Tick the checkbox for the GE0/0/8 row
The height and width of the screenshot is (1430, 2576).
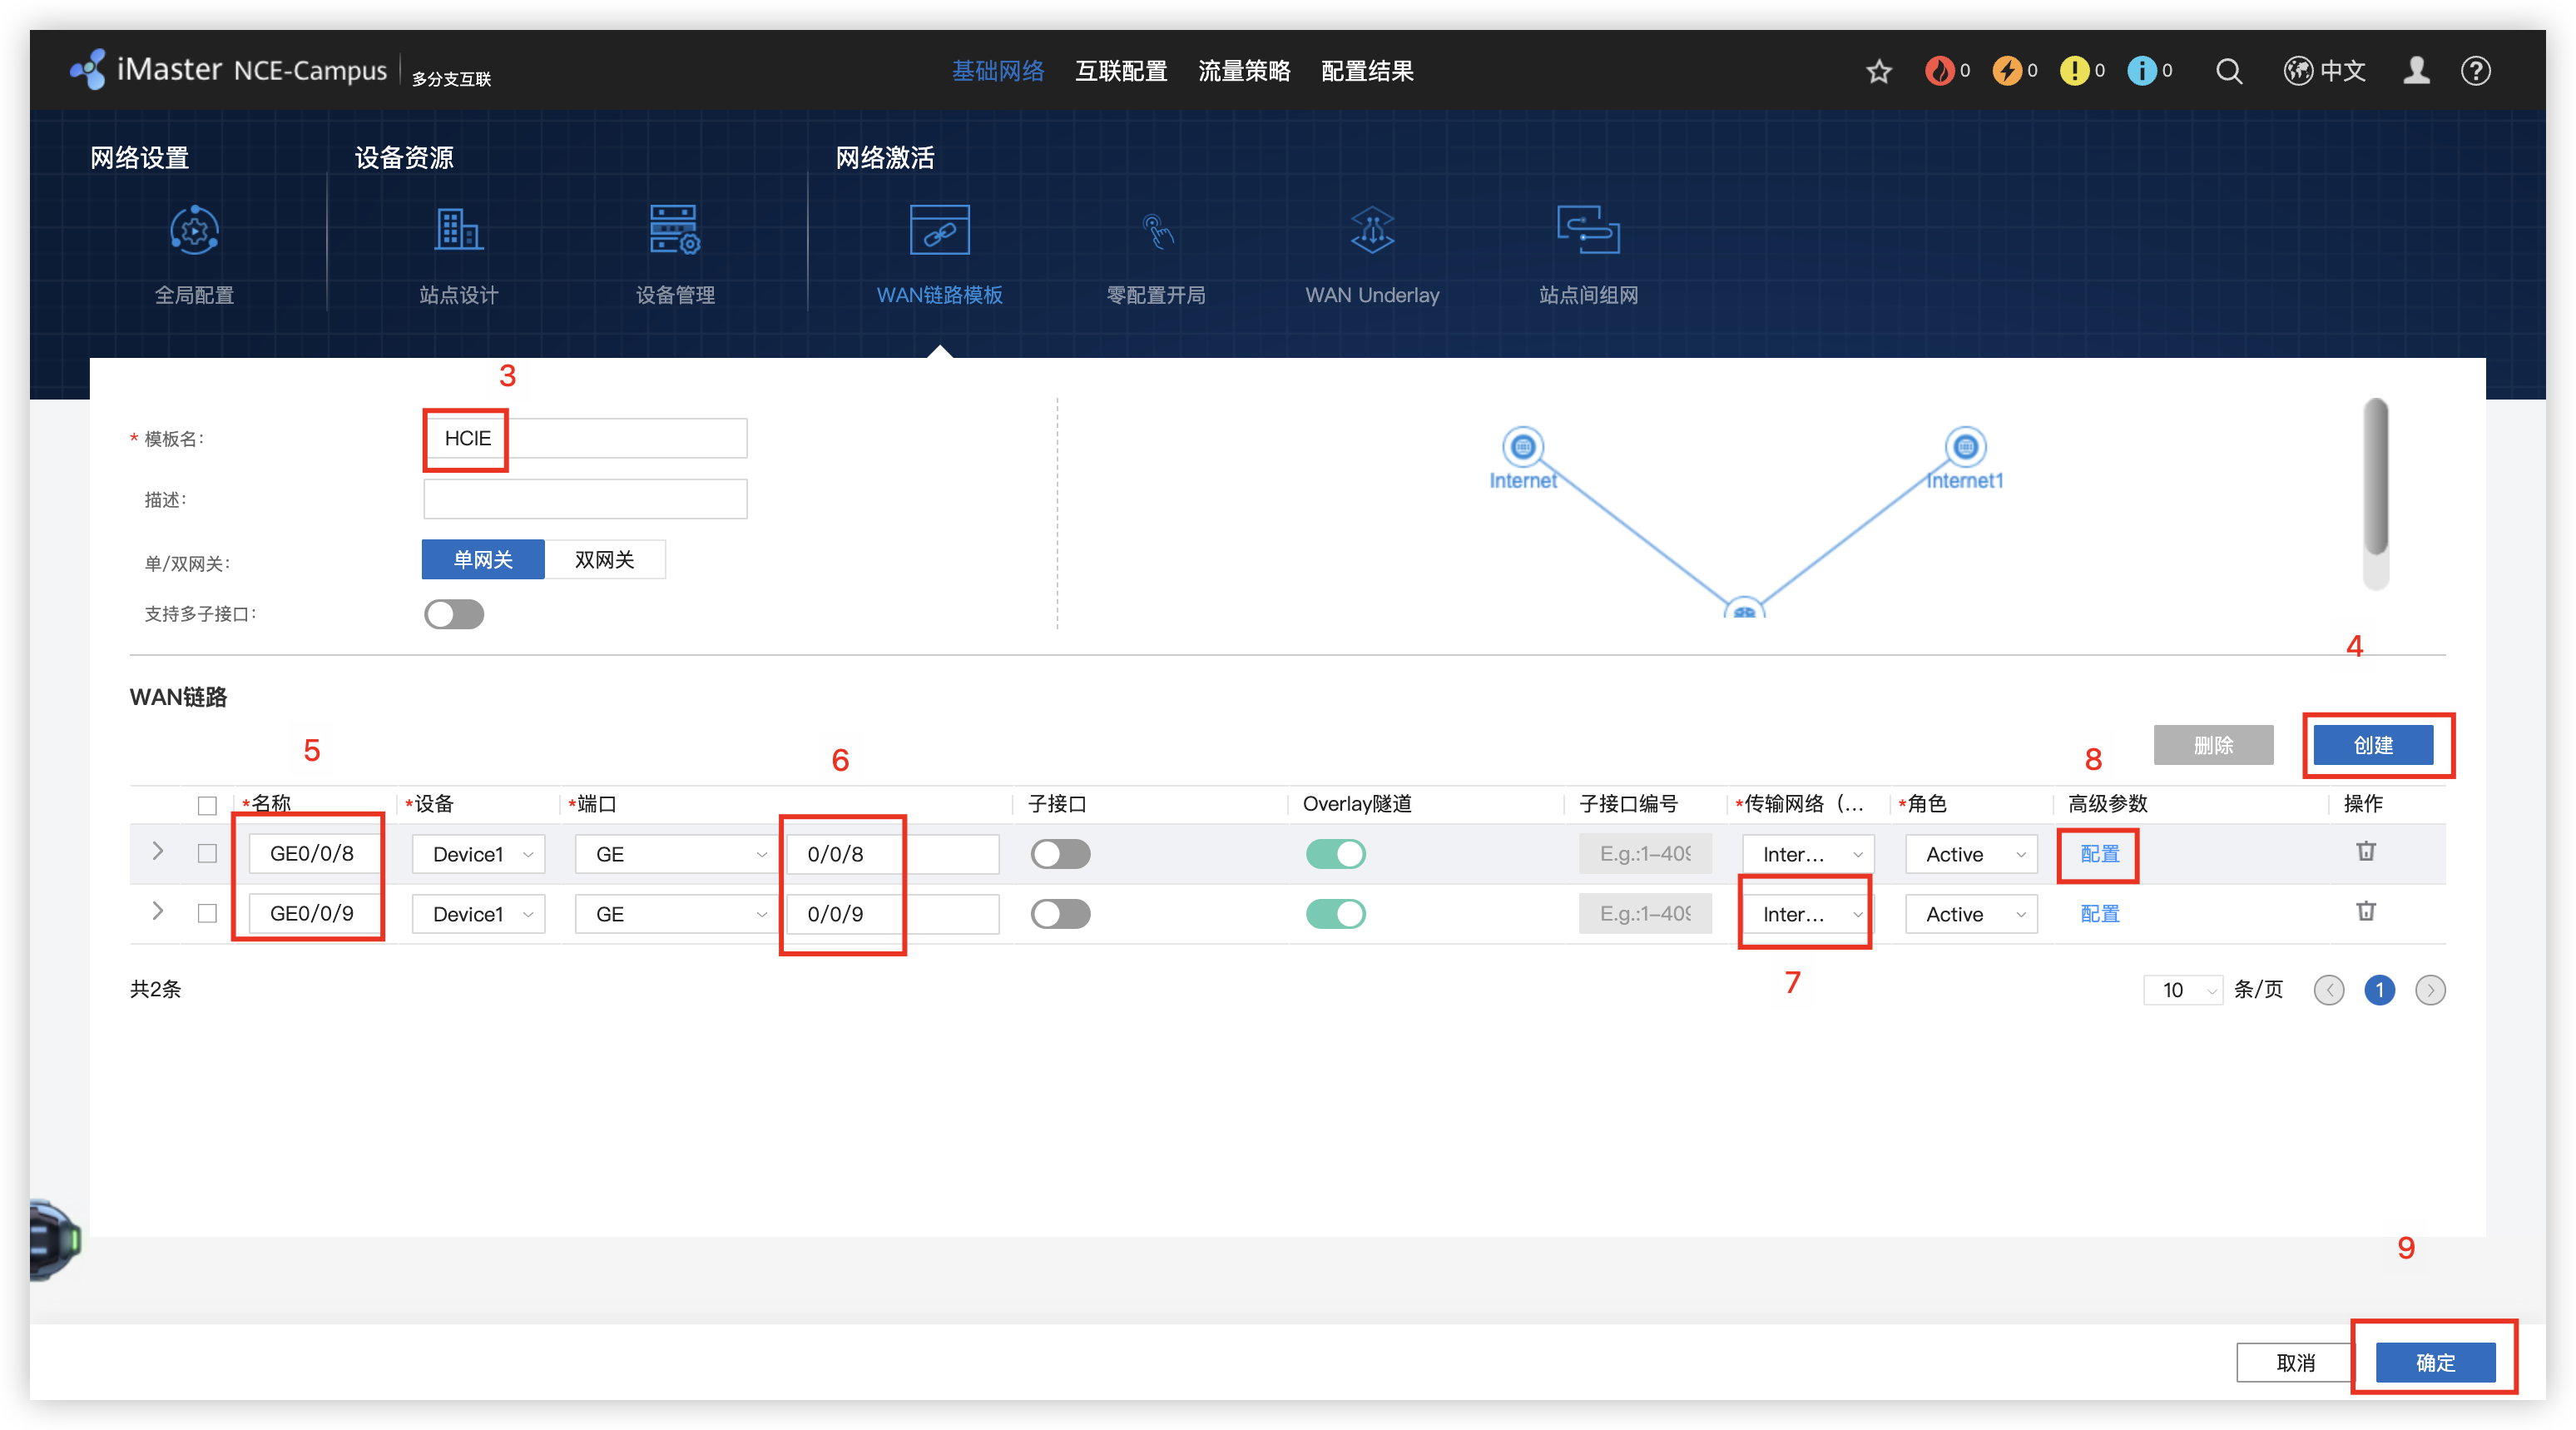207,854
